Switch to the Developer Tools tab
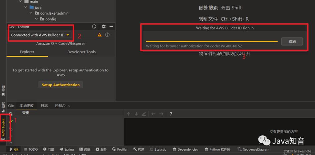The height and width of the screenshot is (155, 315). pos(81,52)
